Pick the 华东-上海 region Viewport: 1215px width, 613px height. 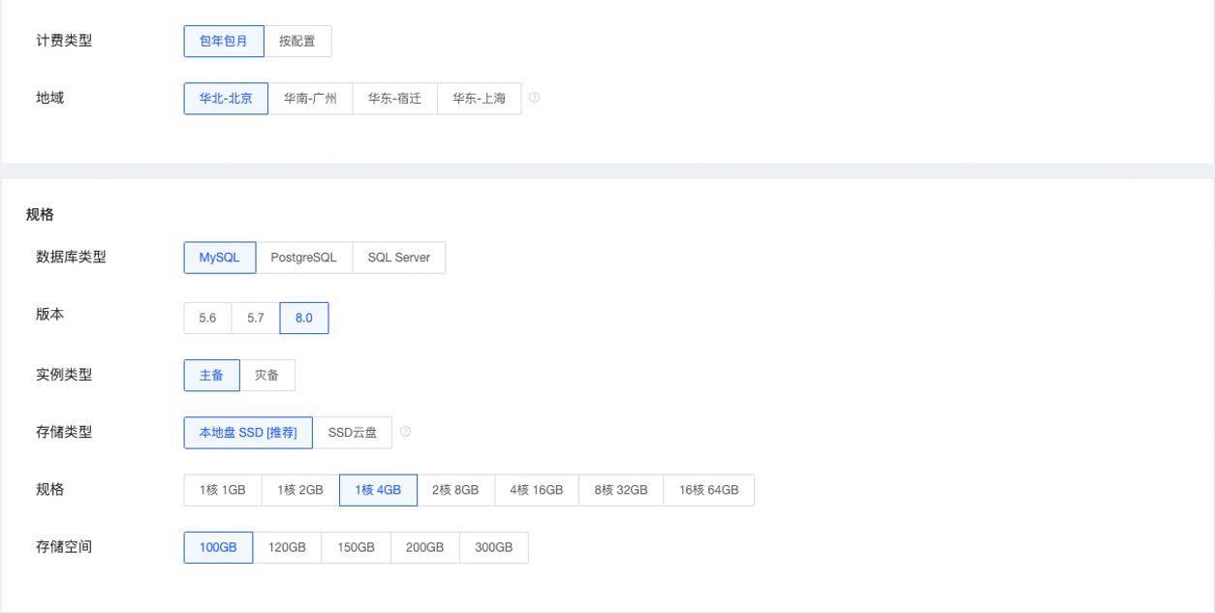[x=479, y=98]
